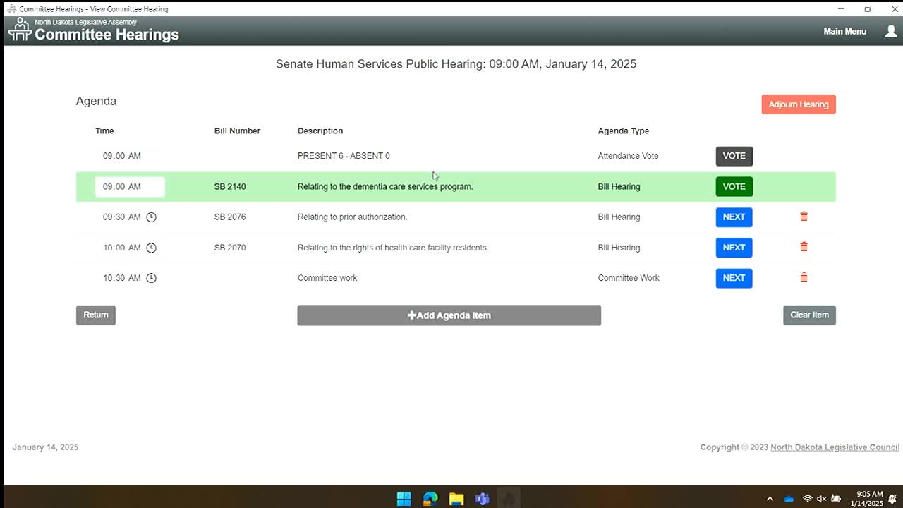This screenshot has width=903, height=508.
Task: Delete the SB 2070 agenda item
Action: click(804, 247)
